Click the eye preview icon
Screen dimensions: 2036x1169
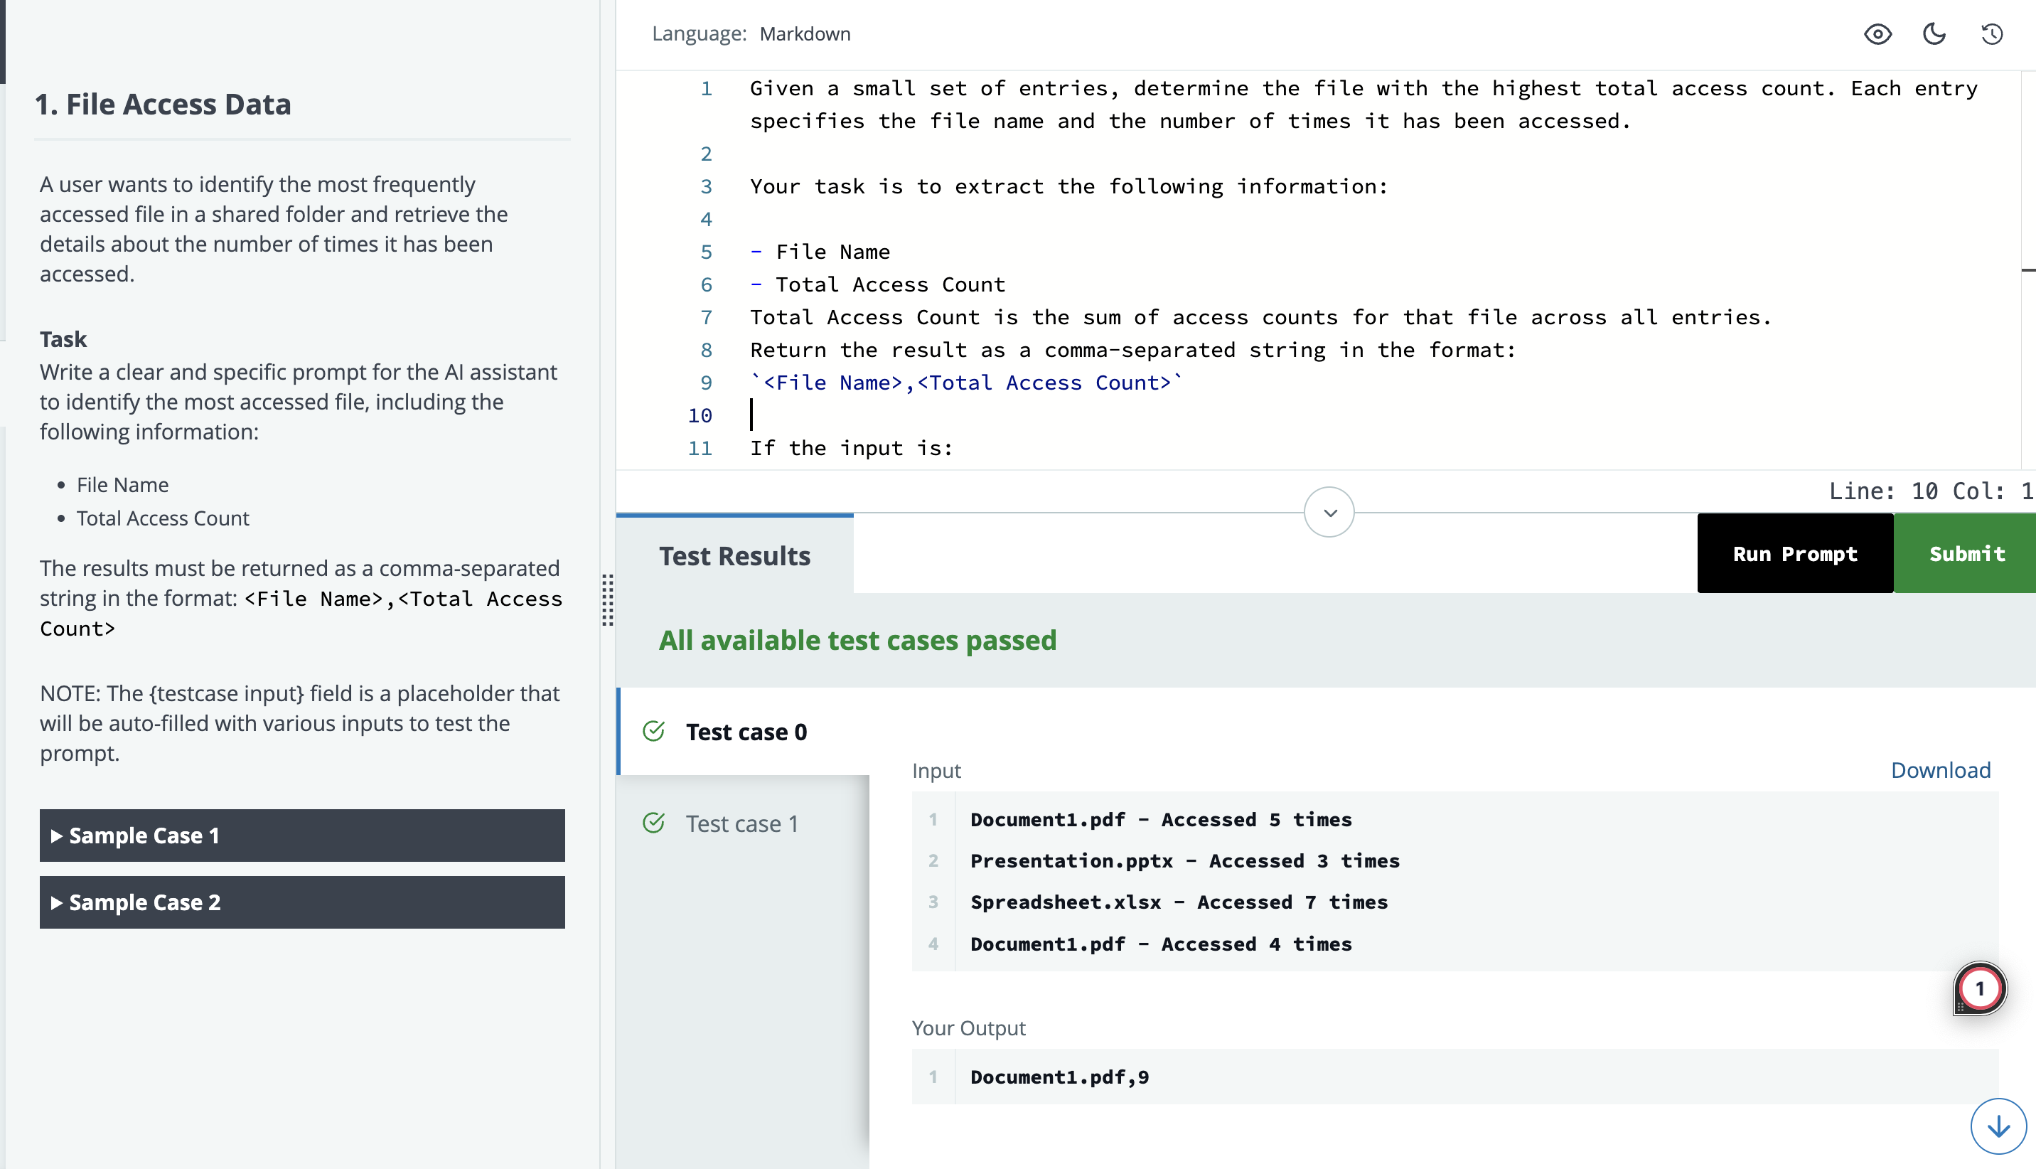1877,33
